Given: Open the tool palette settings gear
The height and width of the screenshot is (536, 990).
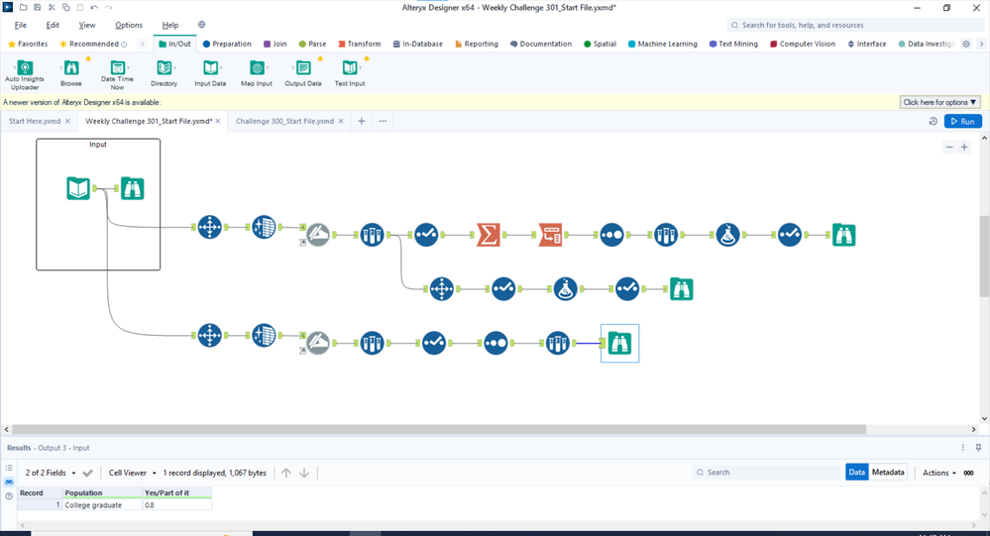Looking at the screenshot, I should (x=966, y=45).
